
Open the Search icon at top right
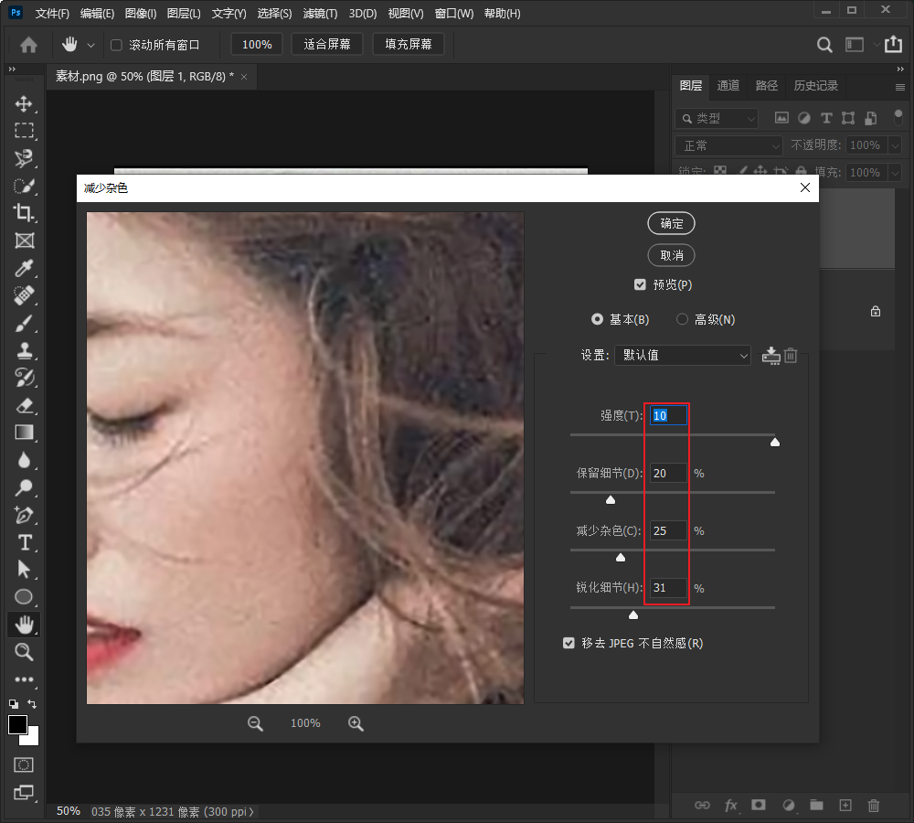tap(824, 45)
